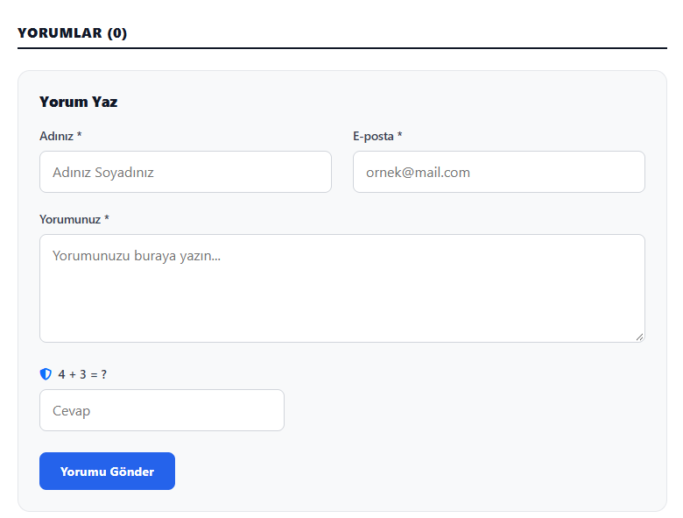
Task: Click the blue shield captcha icon
Action: [46, 374]
